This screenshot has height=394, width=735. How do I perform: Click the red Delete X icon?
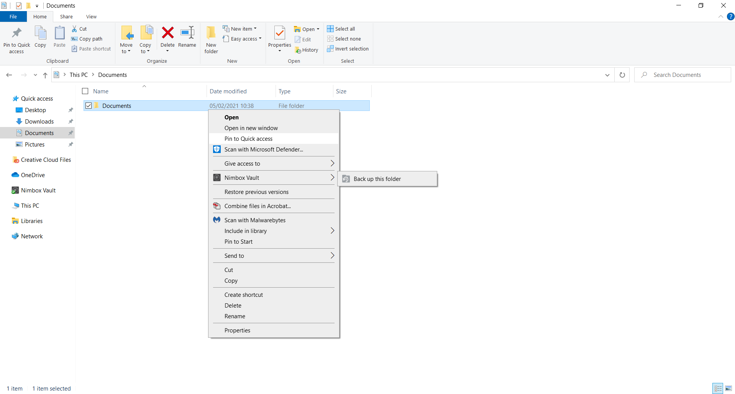coord(167,33)
